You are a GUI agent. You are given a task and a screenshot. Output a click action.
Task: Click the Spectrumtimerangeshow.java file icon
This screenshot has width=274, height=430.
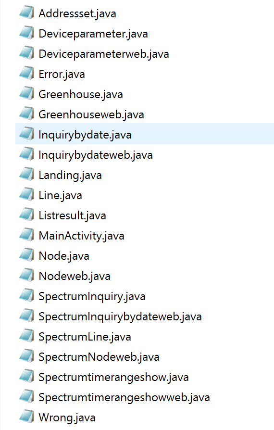coord(27,377)
